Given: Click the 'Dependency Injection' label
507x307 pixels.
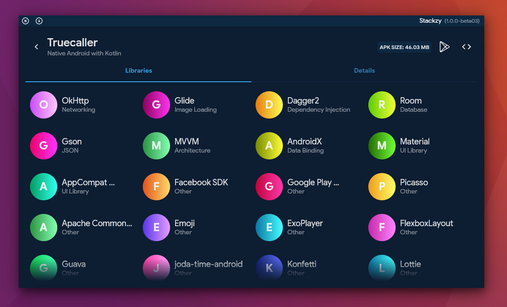Looking at the screenshot, I should click(x=319, y=110).
